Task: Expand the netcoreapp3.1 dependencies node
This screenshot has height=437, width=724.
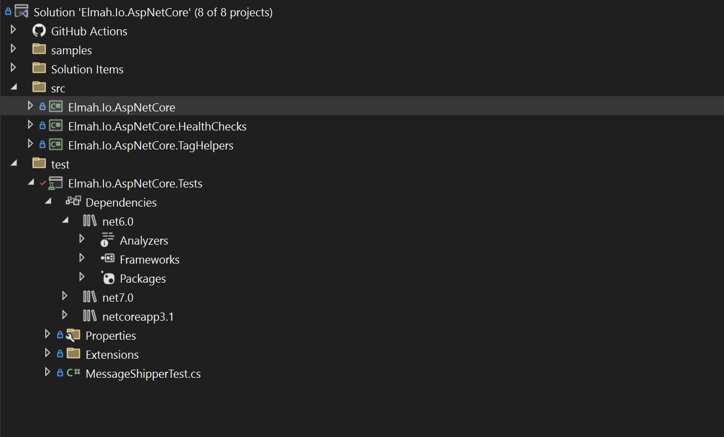Action: (65, 315)
